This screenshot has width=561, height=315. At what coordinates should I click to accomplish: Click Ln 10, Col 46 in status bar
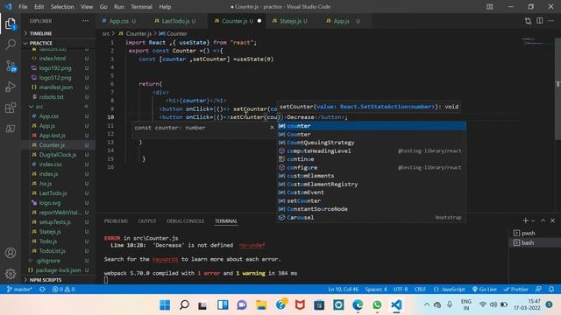click(x=343, y=290)
